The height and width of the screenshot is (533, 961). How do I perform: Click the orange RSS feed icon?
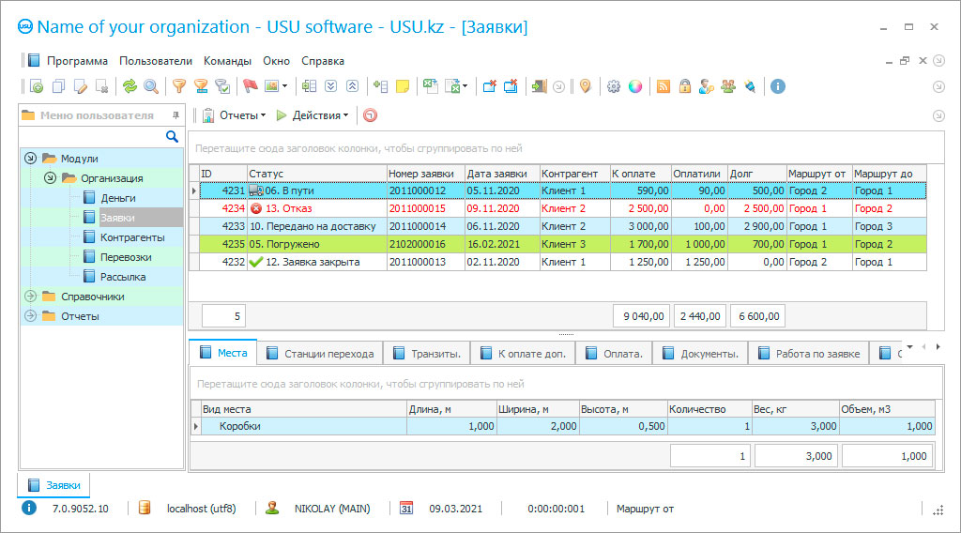coord(664,86)
